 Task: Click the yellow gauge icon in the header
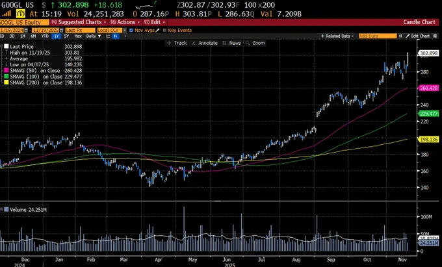point(21,14)
